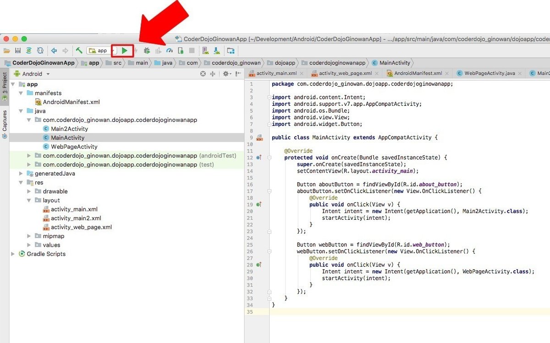Click the code text 'setContentView(R.layout.activity_main);'
This screenshot has height=343, width=550.
click(x=357, y=171)
